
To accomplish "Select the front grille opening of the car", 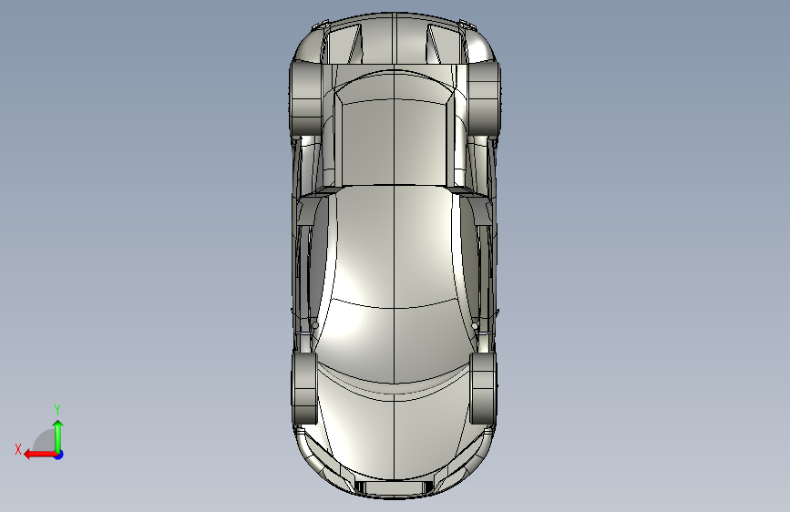I will pyautogui.click(x=394, y=487).
